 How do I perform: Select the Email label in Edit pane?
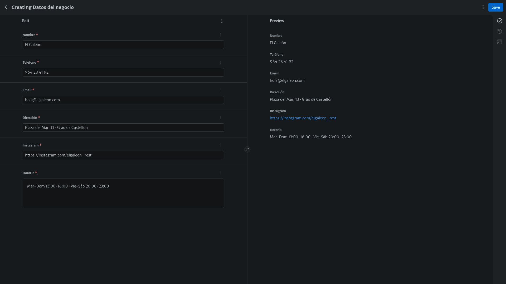pos(27,90)
